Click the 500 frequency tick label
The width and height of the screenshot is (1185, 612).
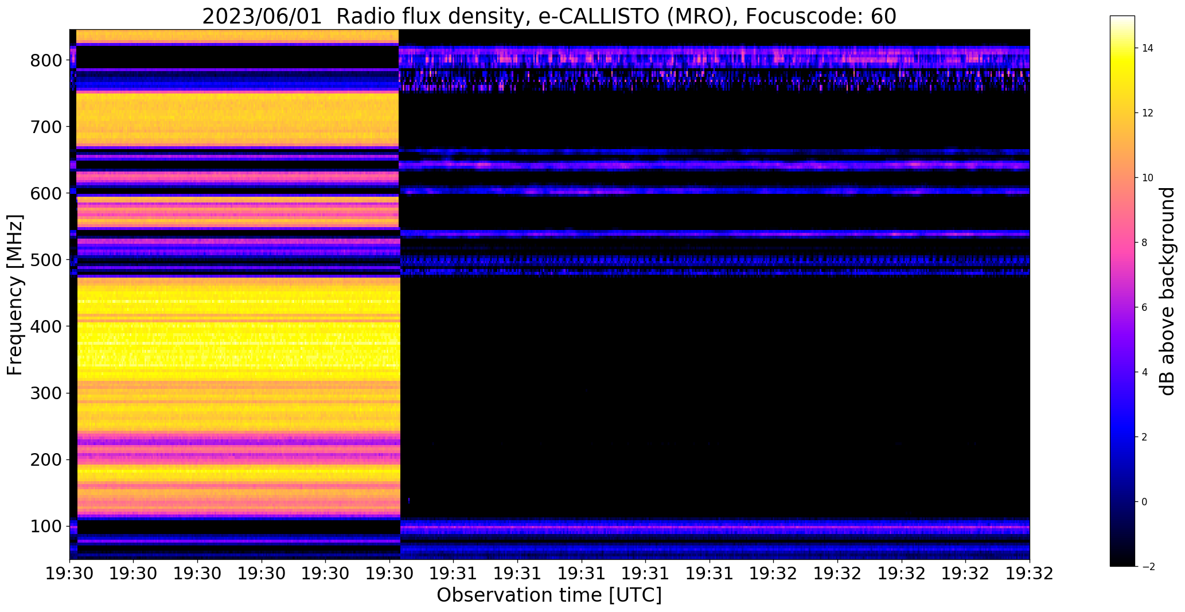tap(46, 260)
